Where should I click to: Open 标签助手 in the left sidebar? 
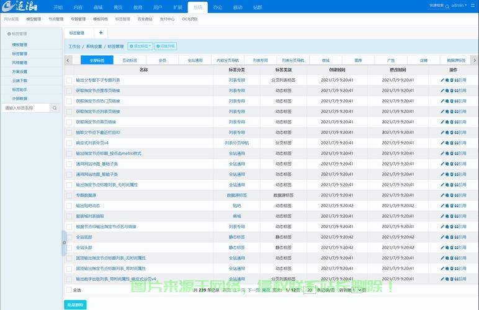20,89
